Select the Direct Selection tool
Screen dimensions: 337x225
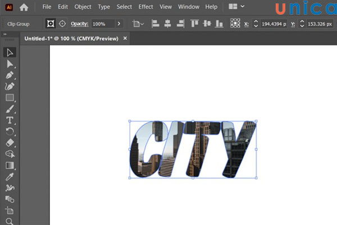pyautogui.click(x=10, y=64)
